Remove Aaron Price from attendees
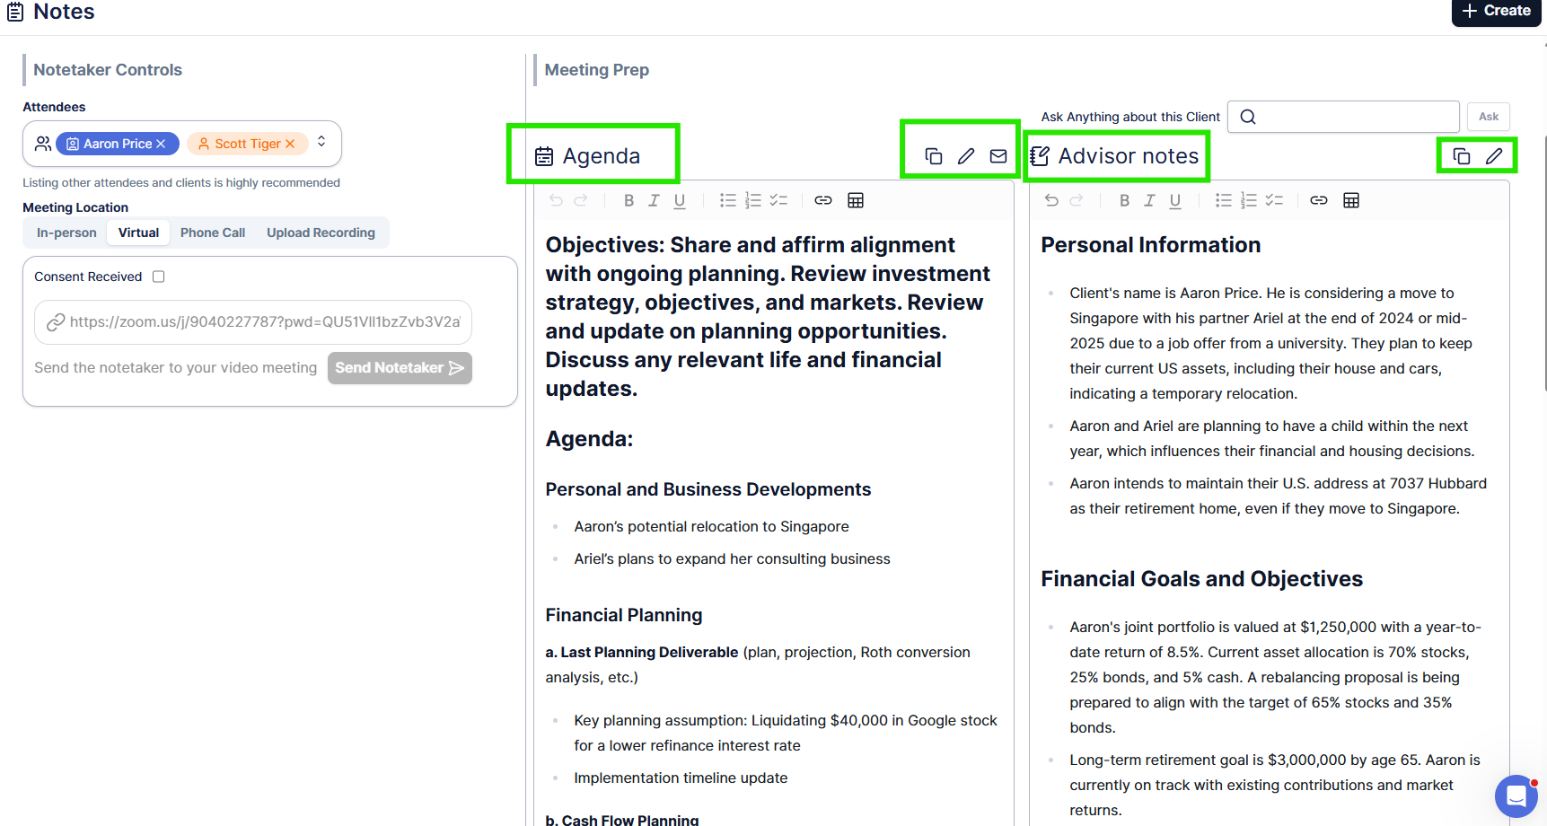The height and width of the screenshot is (826, 1547). (162, 144)
